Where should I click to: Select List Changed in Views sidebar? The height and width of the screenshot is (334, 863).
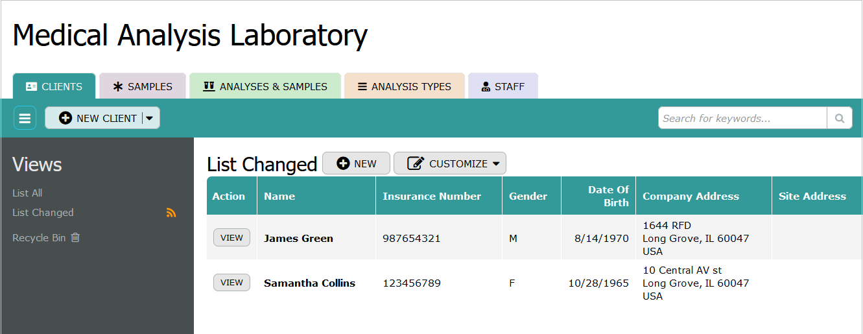tap(43, 213)
